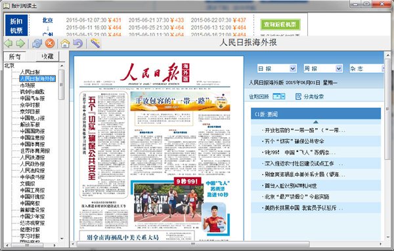The height and width of the screenshot is (251, 394).
Task: Select 中国体育报 in the tree
Action: pyautogui.click(x=32, y=145)
